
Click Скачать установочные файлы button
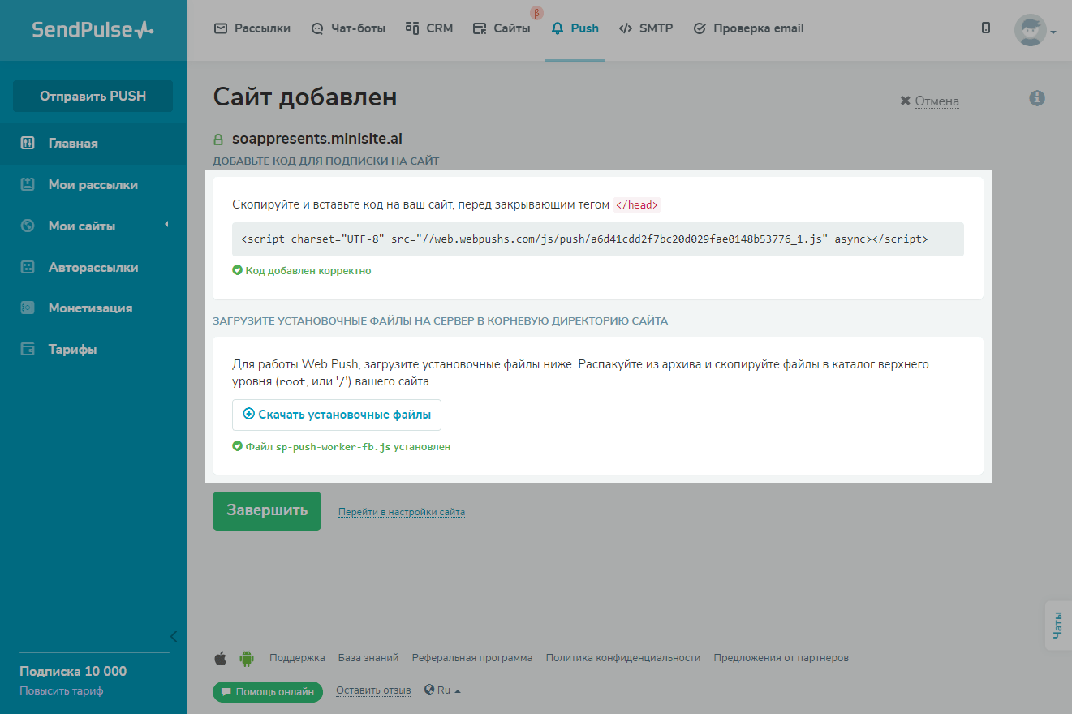click(337, 415)
